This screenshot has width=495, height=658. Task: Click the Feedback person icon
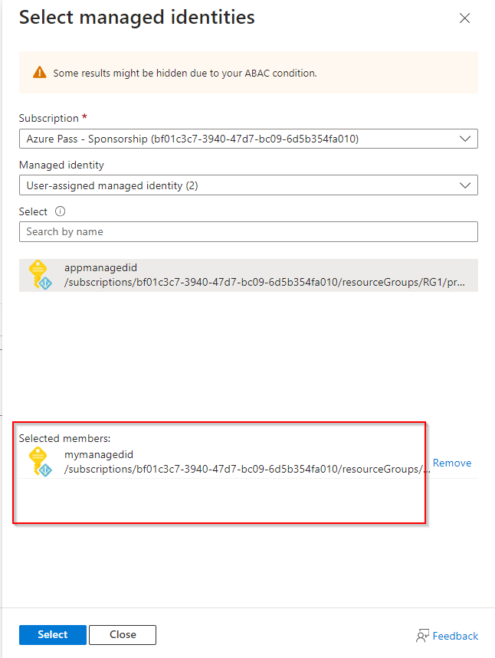422,636
